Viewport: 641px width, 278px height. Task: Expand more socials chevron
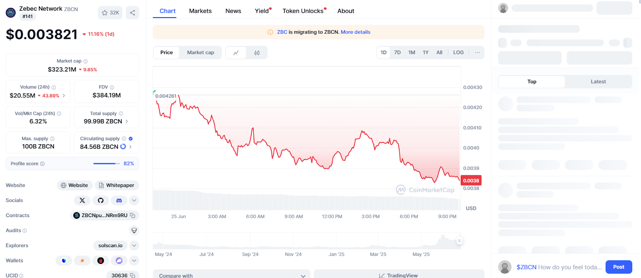coord(134,200)
